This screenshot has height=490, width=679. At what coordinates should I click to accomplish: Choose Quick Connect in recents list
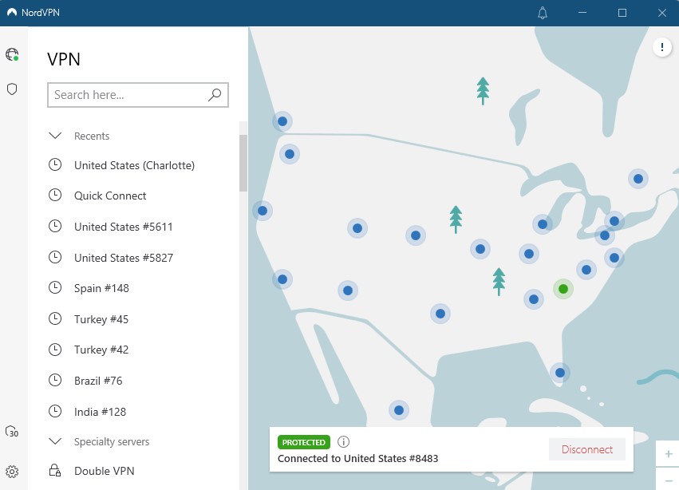pyautogui.click(x=110, y=196)
